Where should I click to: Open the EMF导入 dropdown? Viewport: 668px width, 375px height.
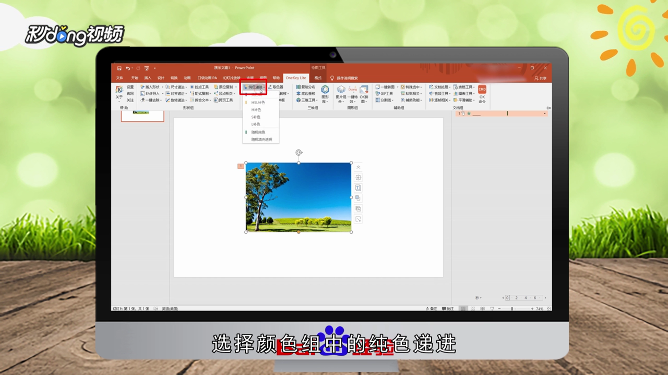151,93
